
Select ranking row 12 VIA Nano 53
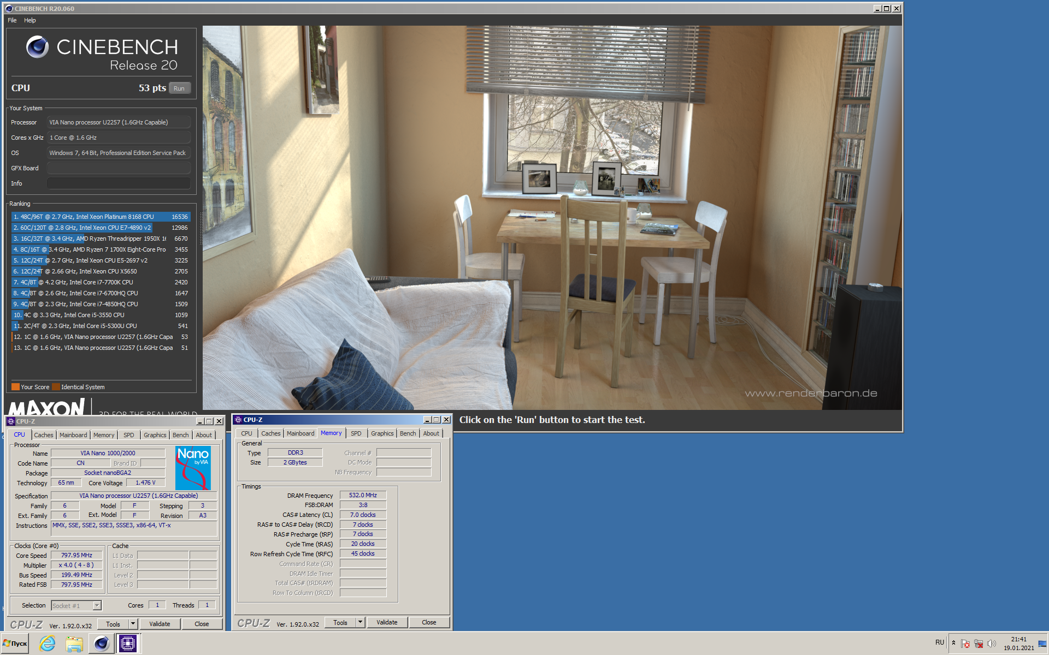101,337
